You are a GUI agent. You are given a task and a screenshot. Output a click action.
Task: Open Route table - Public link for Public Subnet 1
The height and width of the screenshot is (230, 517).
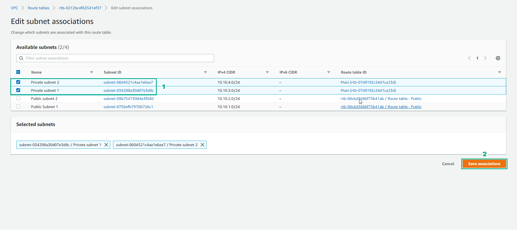381,107
